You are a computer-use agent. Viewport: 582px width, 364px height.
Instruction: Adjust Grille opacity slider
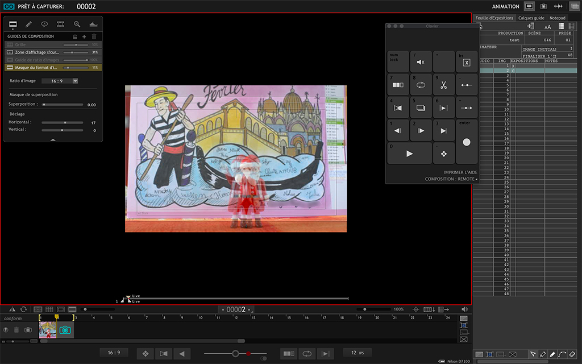click(x=76, y=44)
